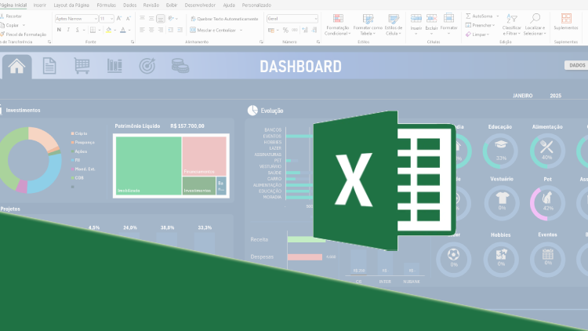The width and height of the screenshot is (588, 331).
Task: Toggle center horizontal alignment button
Action: (151, 30)
